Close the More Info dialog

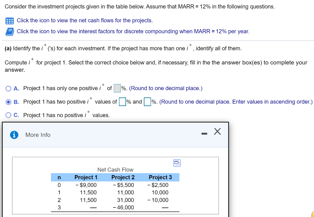217,131
